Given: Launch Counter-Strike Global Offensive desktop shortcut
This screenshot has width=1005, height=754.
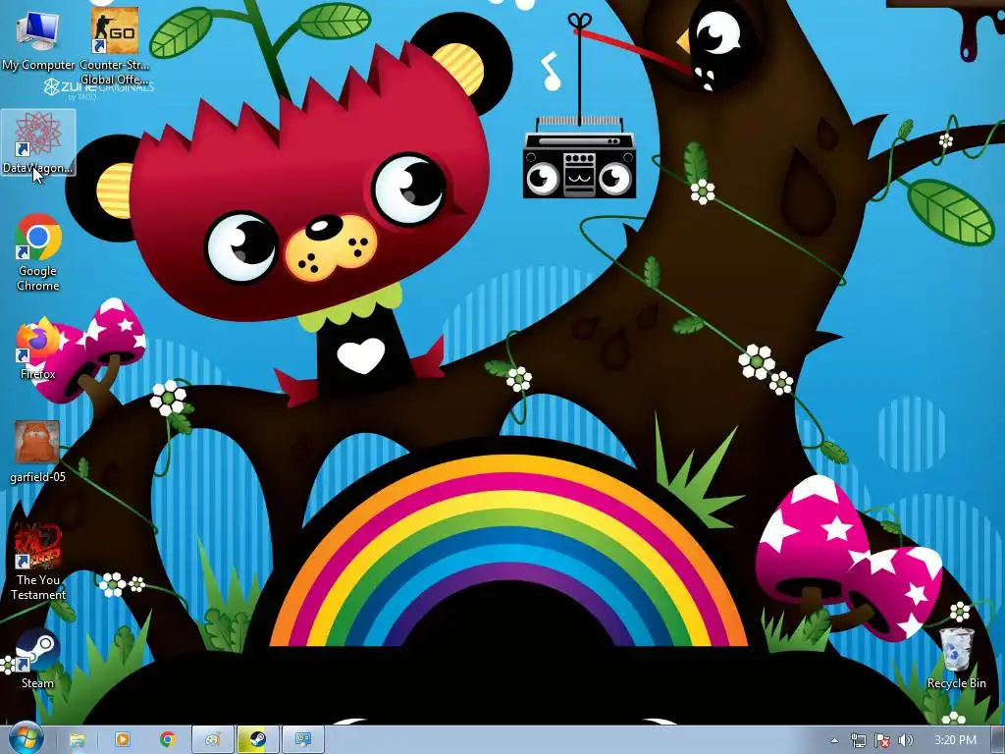Looking at the screenshot, I should 115,45.
